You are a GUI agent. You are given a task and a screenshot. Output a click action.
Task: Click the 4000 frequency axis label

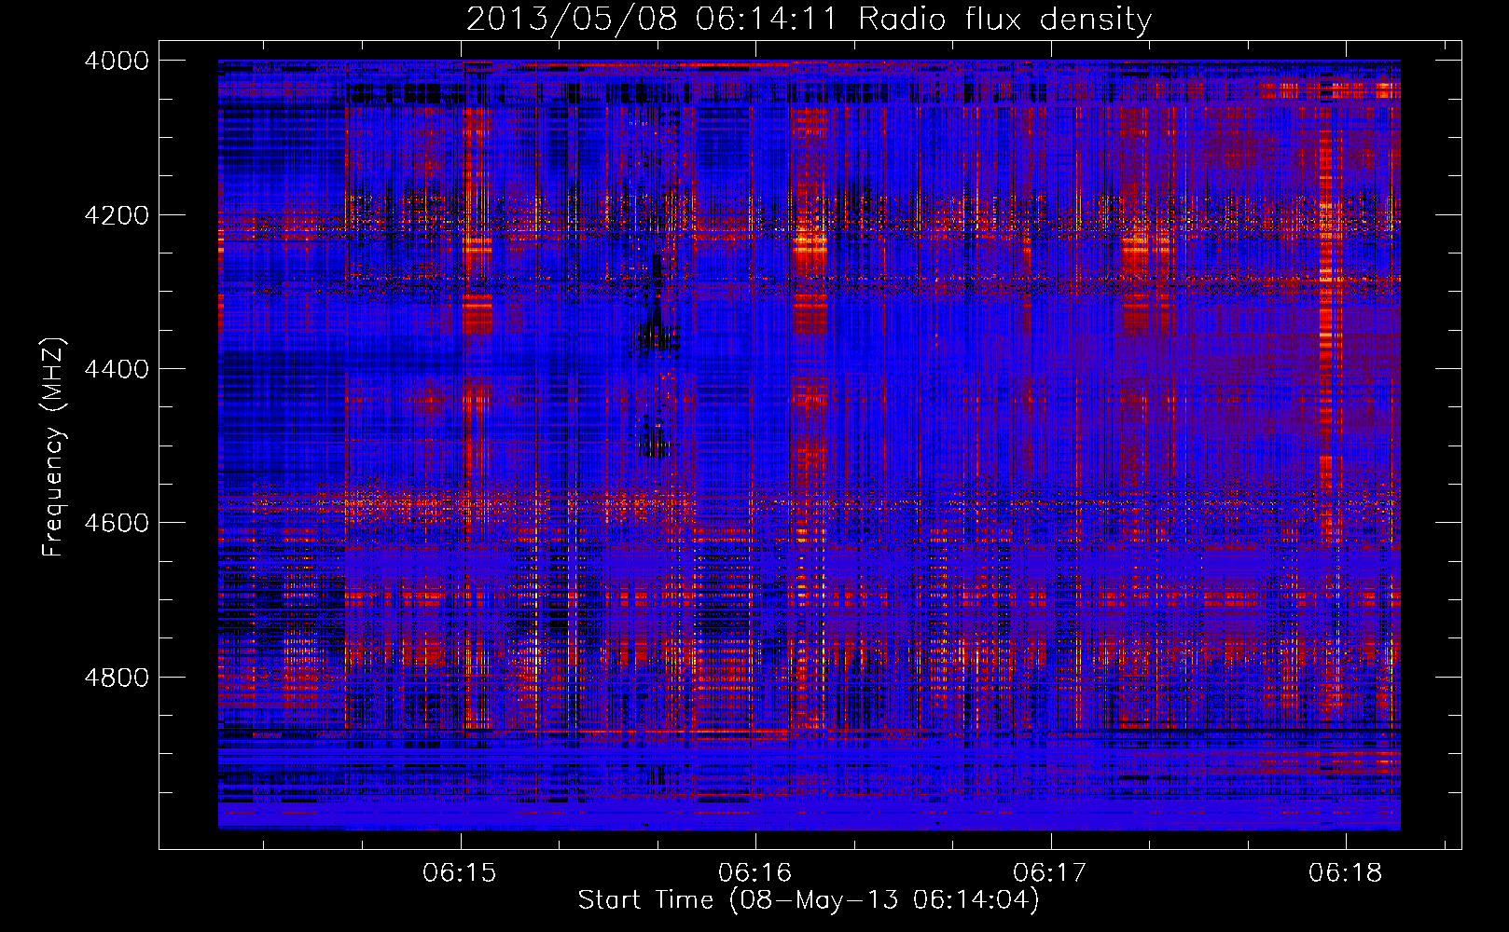pos(117,61)
